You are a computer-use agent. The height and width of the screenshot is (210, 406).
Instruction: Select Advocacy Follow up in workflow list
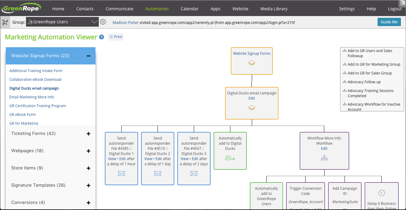coord(364,82)
